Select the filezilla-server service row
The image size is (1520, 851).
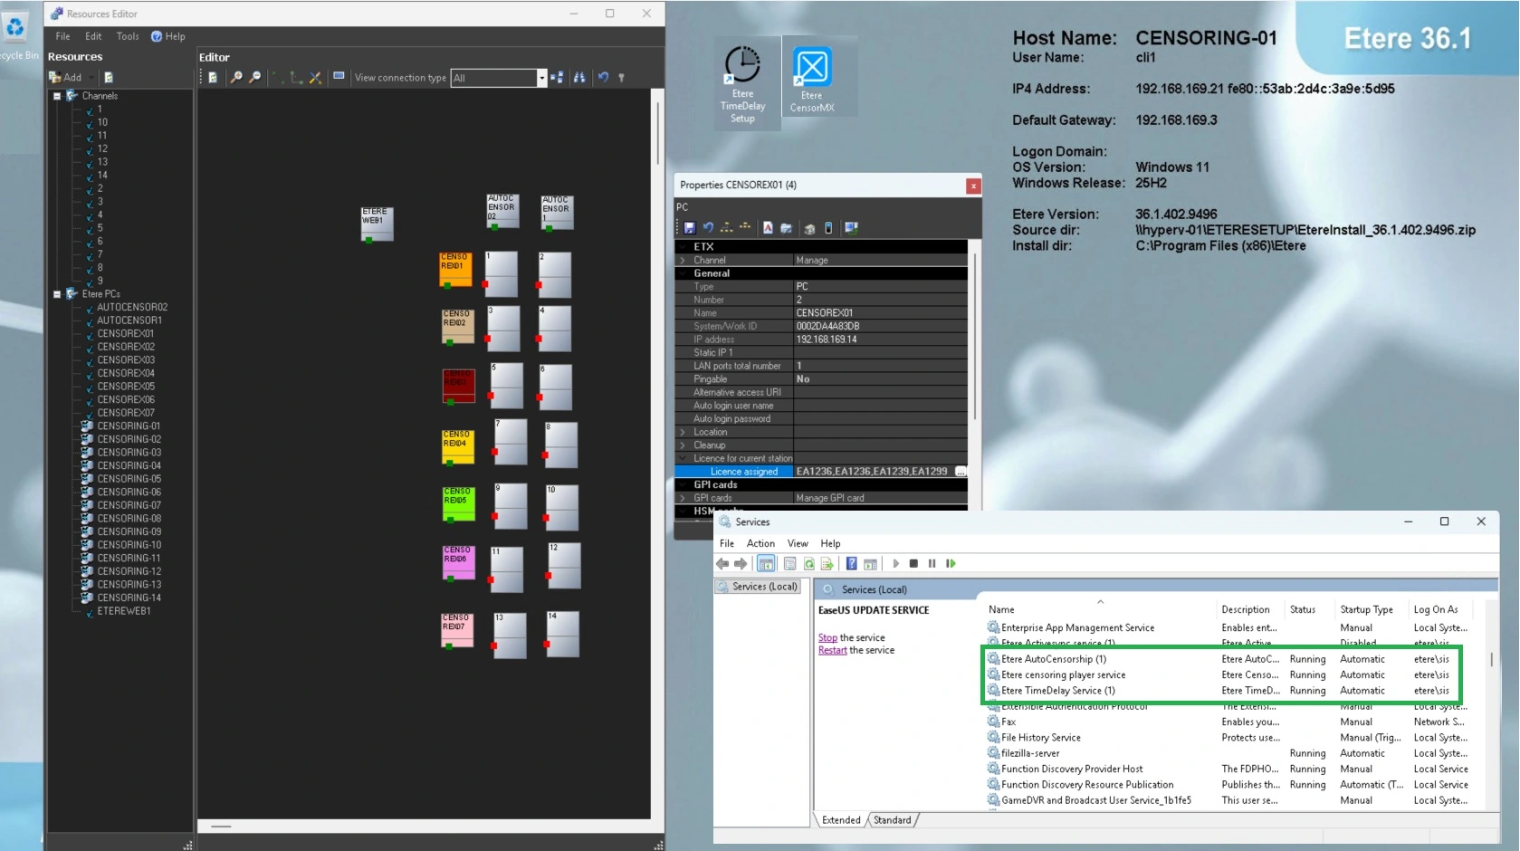pyautogui.click(x=1227, y=753)
